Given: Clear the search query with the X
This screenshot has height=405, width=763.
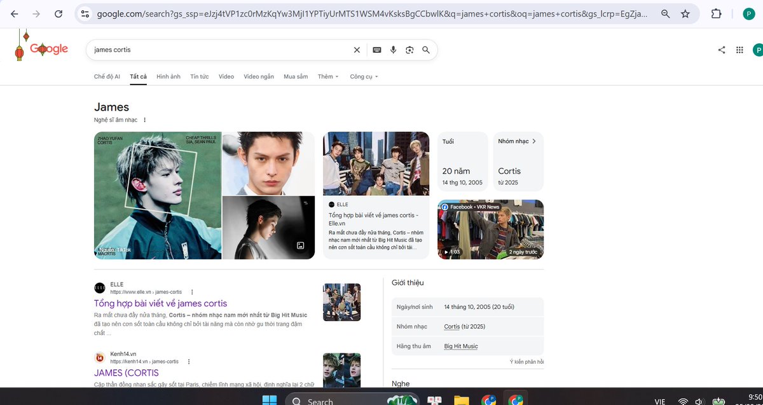Looking at the screenshot, I should pos(357,50).
